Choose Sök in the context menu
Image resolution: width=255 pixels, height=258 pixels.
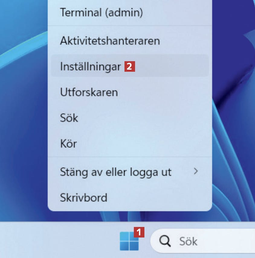click(130, 118)
